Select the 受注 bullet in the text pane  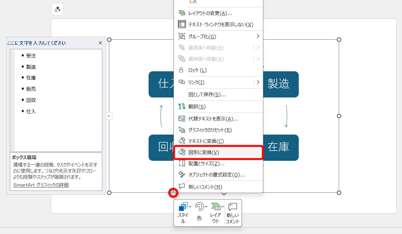pyautogui.click(x=31, y=55)
